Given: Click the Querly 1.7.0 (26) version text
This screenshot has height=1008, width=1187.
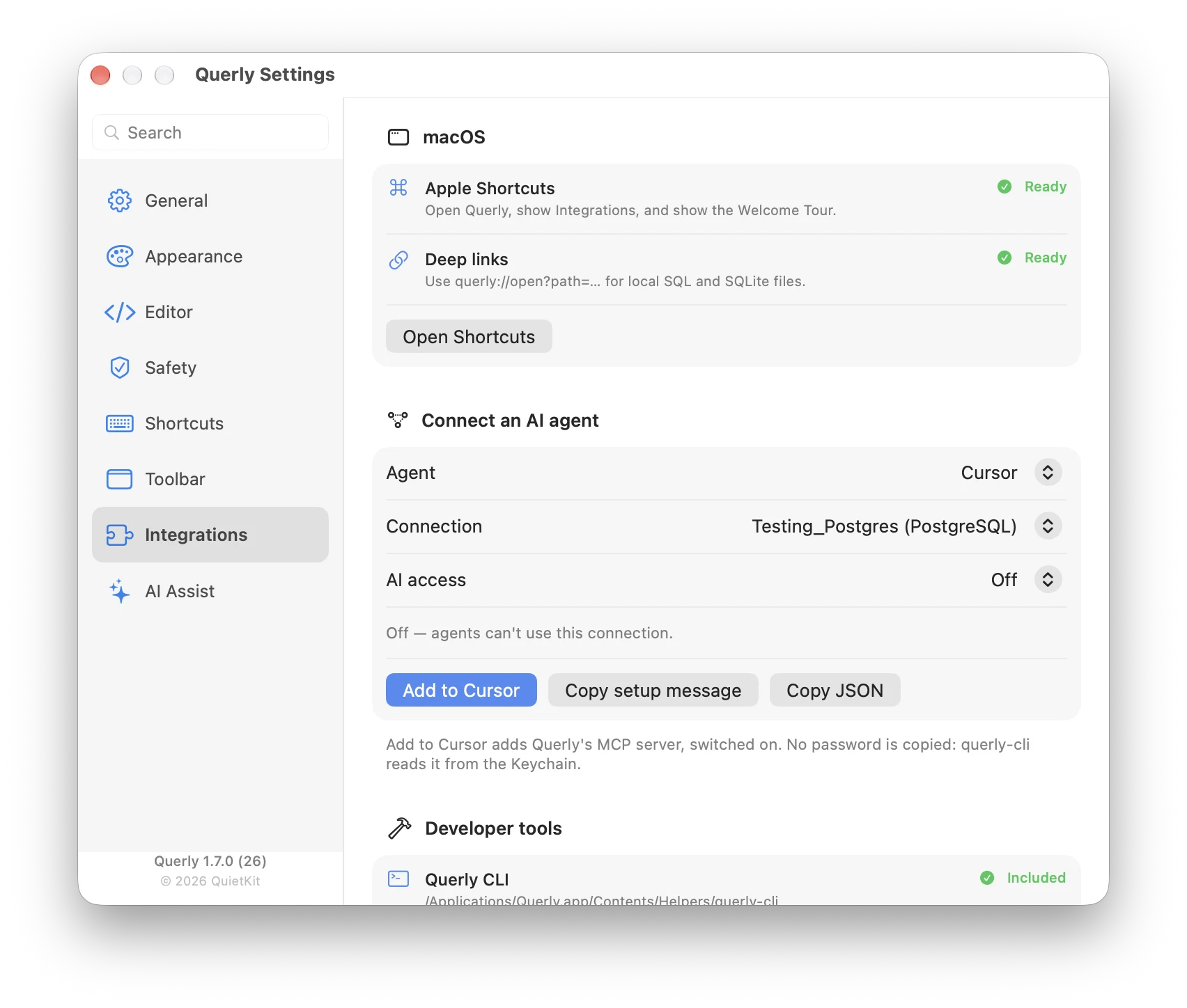Looking at the screenshot, I should 210,861.
